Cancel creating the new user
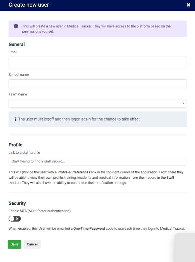The image size is (195, 262). (x=32, y=244)
